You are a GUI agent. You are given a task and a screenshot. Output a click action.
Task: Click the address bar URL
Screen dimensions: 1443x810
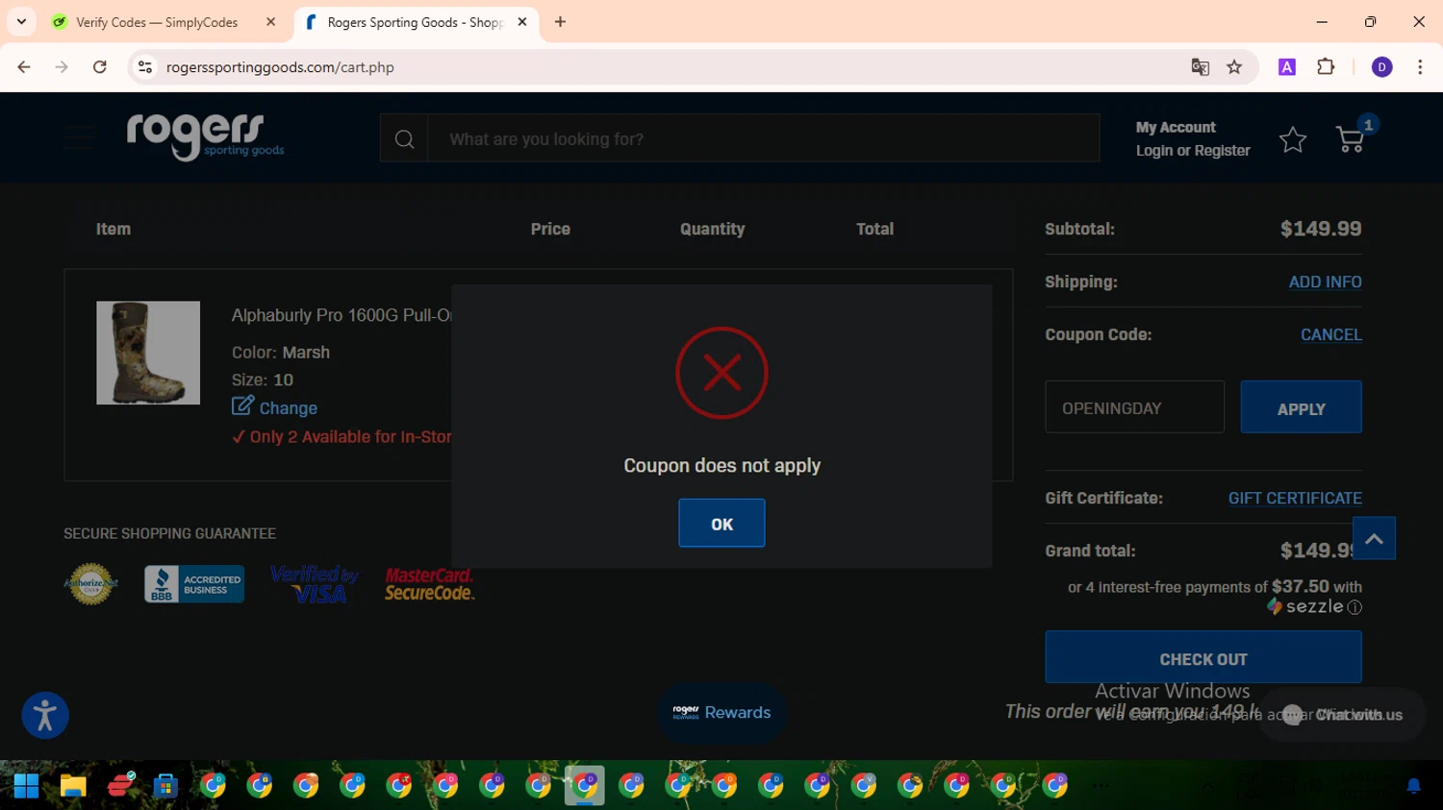[280, 67]
